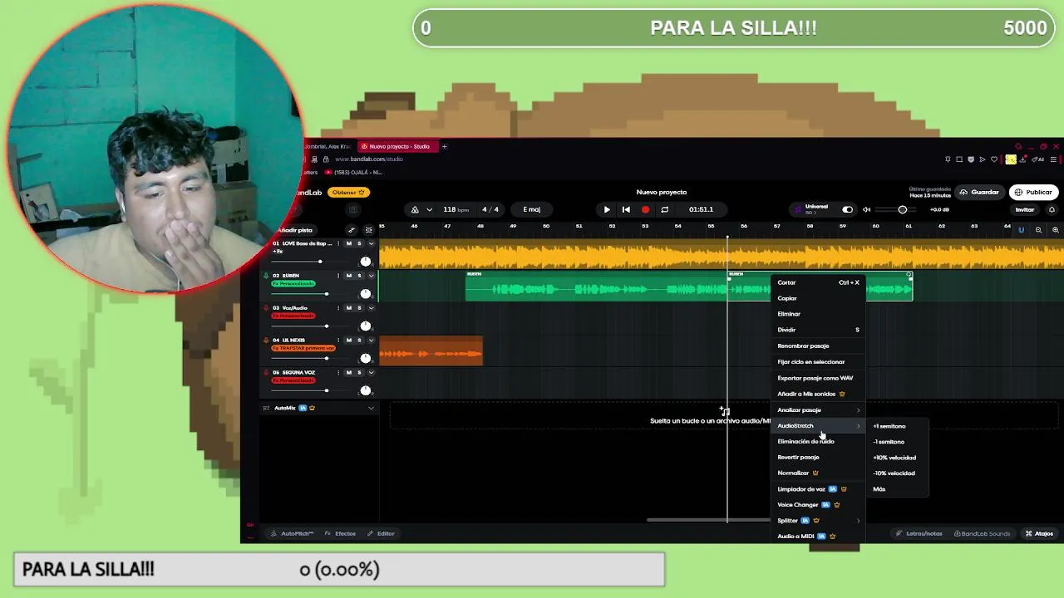
Task: Return playhead to start with skip-back icon
Action: click(626, 209)
